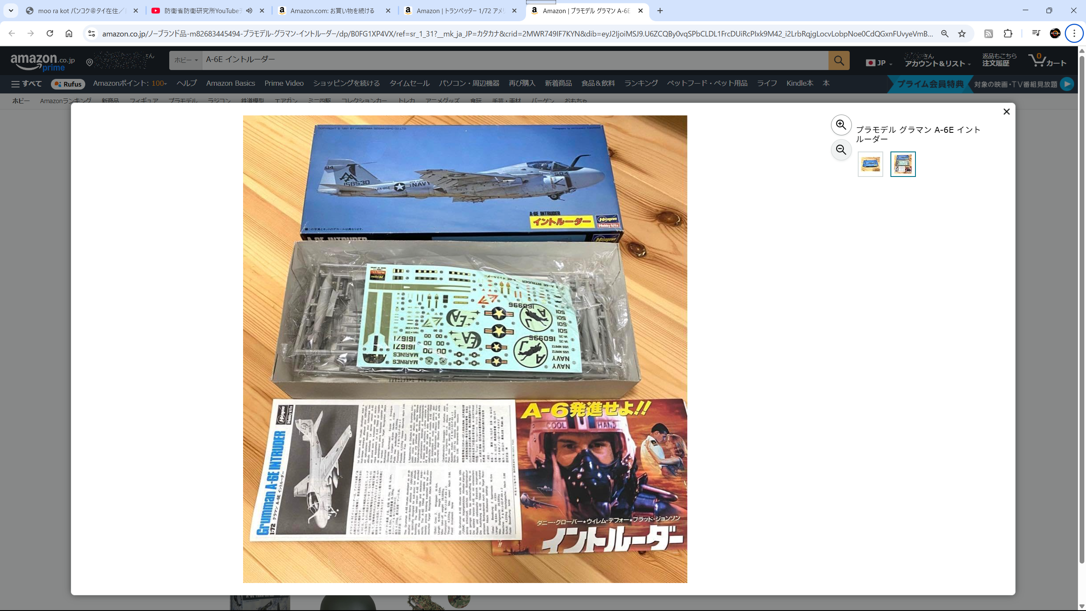Close the image viewer popup
The width and height of the screenshot is (1086, 611).
pos(1006,112)
